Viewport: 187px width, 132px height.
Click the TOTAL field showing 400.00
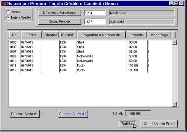138,113
